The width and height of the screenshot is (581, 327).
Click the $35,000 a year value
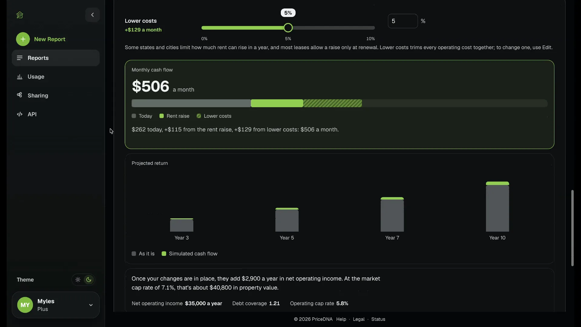point(204,303)
